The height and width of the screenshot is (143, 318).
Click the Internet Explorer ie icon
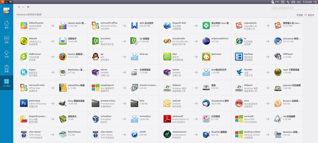pyautogui.click(x=239, y=41)
